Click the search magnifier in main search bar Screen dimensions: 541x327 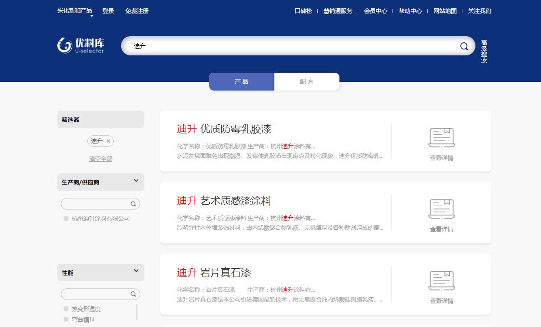point(464,46)
